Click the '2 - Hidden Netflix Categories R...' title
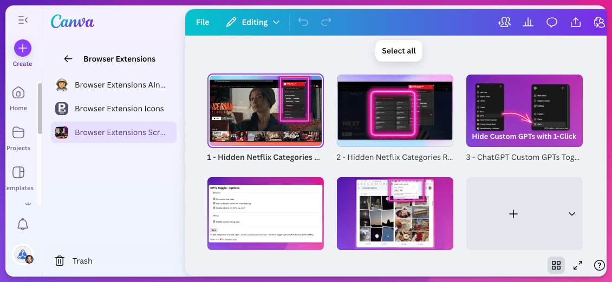The image size is (612, 282). [x=395, y=157]
